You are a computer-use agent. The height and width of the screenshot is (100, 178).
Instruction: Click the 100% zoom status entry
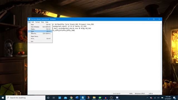[x=131, y=94]
